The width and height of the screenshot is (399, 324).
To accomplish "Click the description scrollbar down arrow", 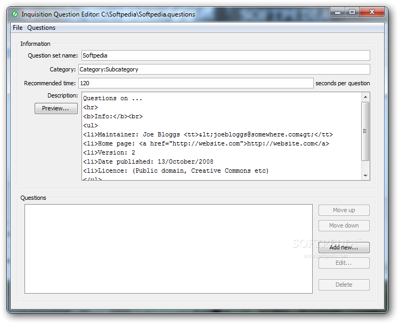I will tap(365, 176).
